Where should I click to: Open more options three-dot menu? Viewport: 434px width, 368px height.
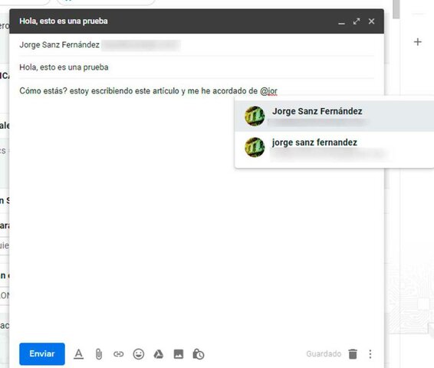pos(370,354)
